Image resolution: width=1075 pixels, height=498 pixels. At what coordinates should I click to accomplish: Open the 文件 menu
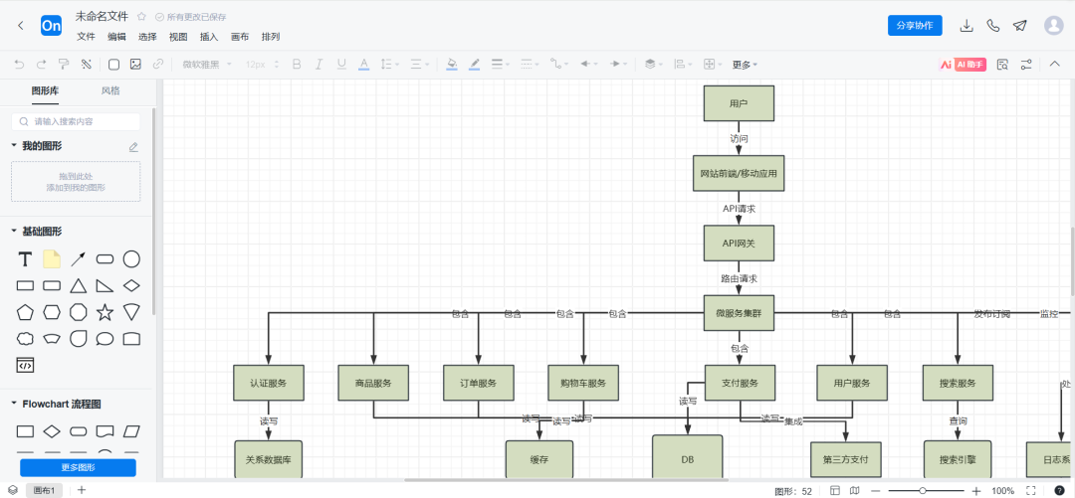[x=86, y=37]
